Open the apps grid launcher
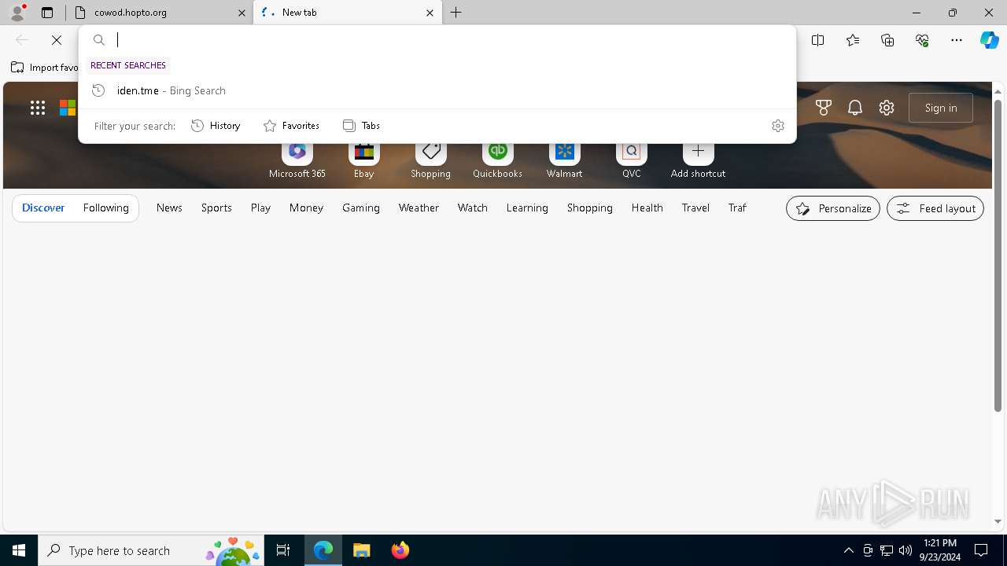The image size is (1007, 566). 38,108
